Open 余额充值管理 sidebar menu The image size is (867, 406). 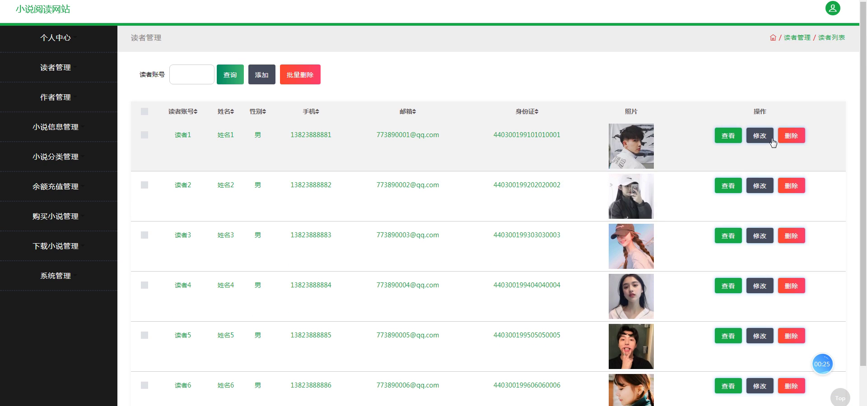click(x=59, y=187)
